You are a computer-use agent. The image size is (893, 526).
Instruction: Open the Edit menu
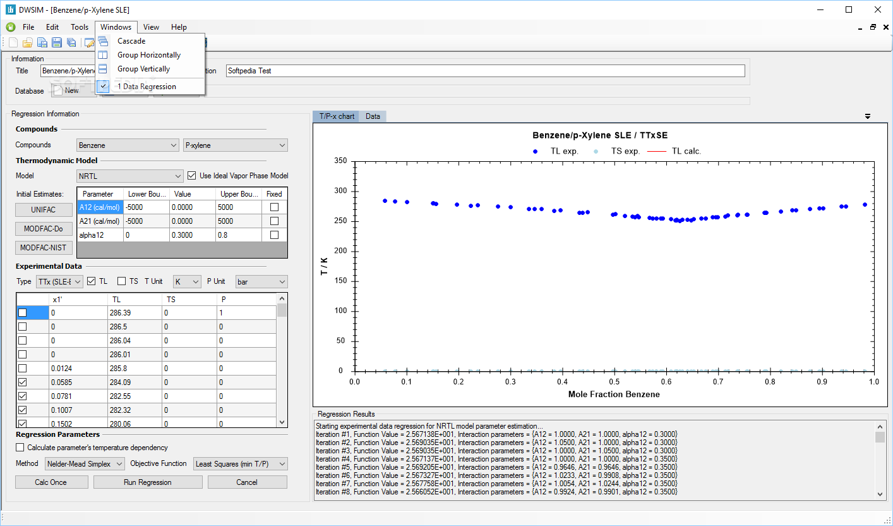(x=52, y=27)
